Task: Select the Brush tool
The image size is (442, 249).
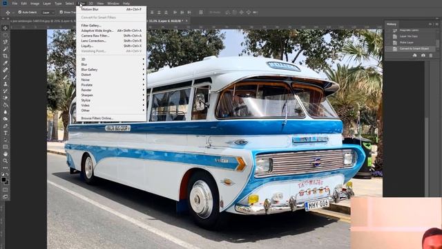Action: pos(6,77)
